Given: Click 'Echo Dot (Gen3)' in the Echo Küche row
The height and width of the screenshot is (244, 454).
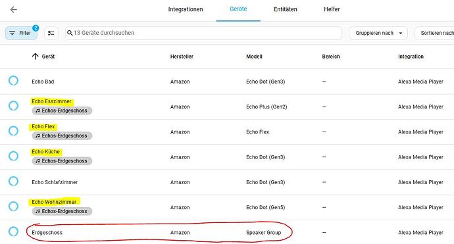Looking at the screenshot, I should [x=266, y=157].
